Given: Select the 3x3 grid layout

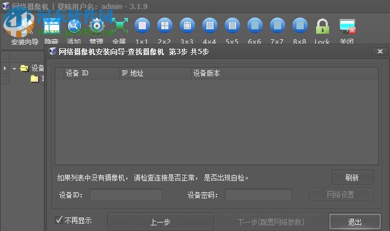Looking at the screenshot, I should (187, 25).
